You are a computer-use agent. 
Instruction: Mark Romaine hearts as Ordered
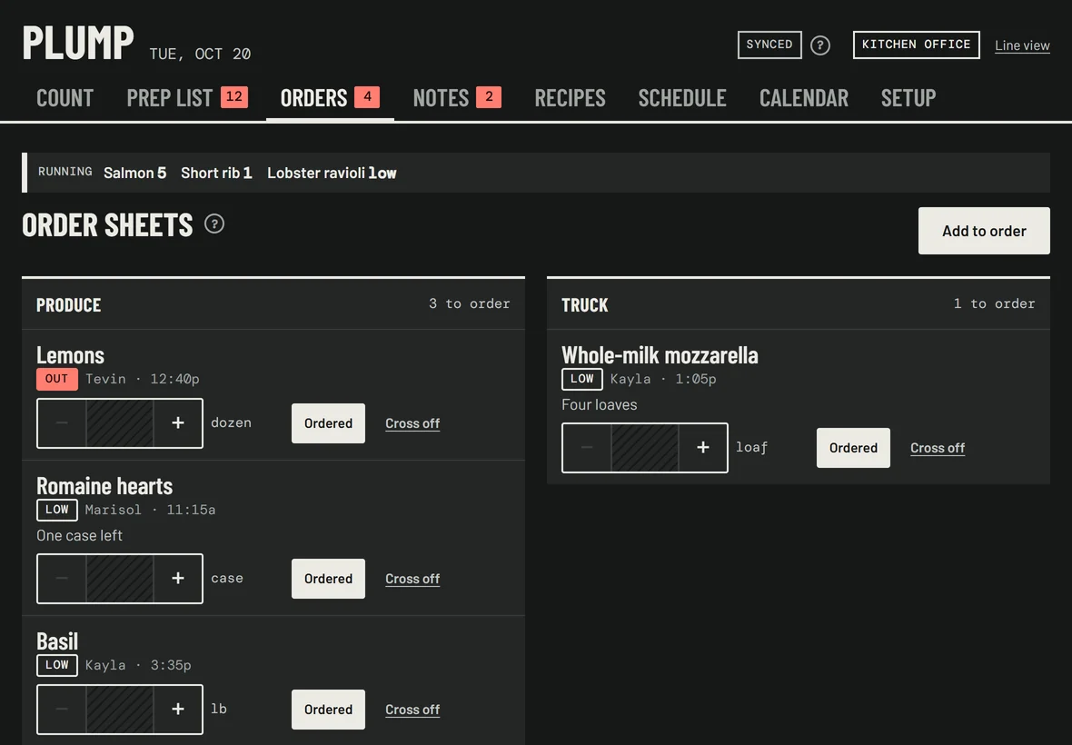[x=328, y=578]
